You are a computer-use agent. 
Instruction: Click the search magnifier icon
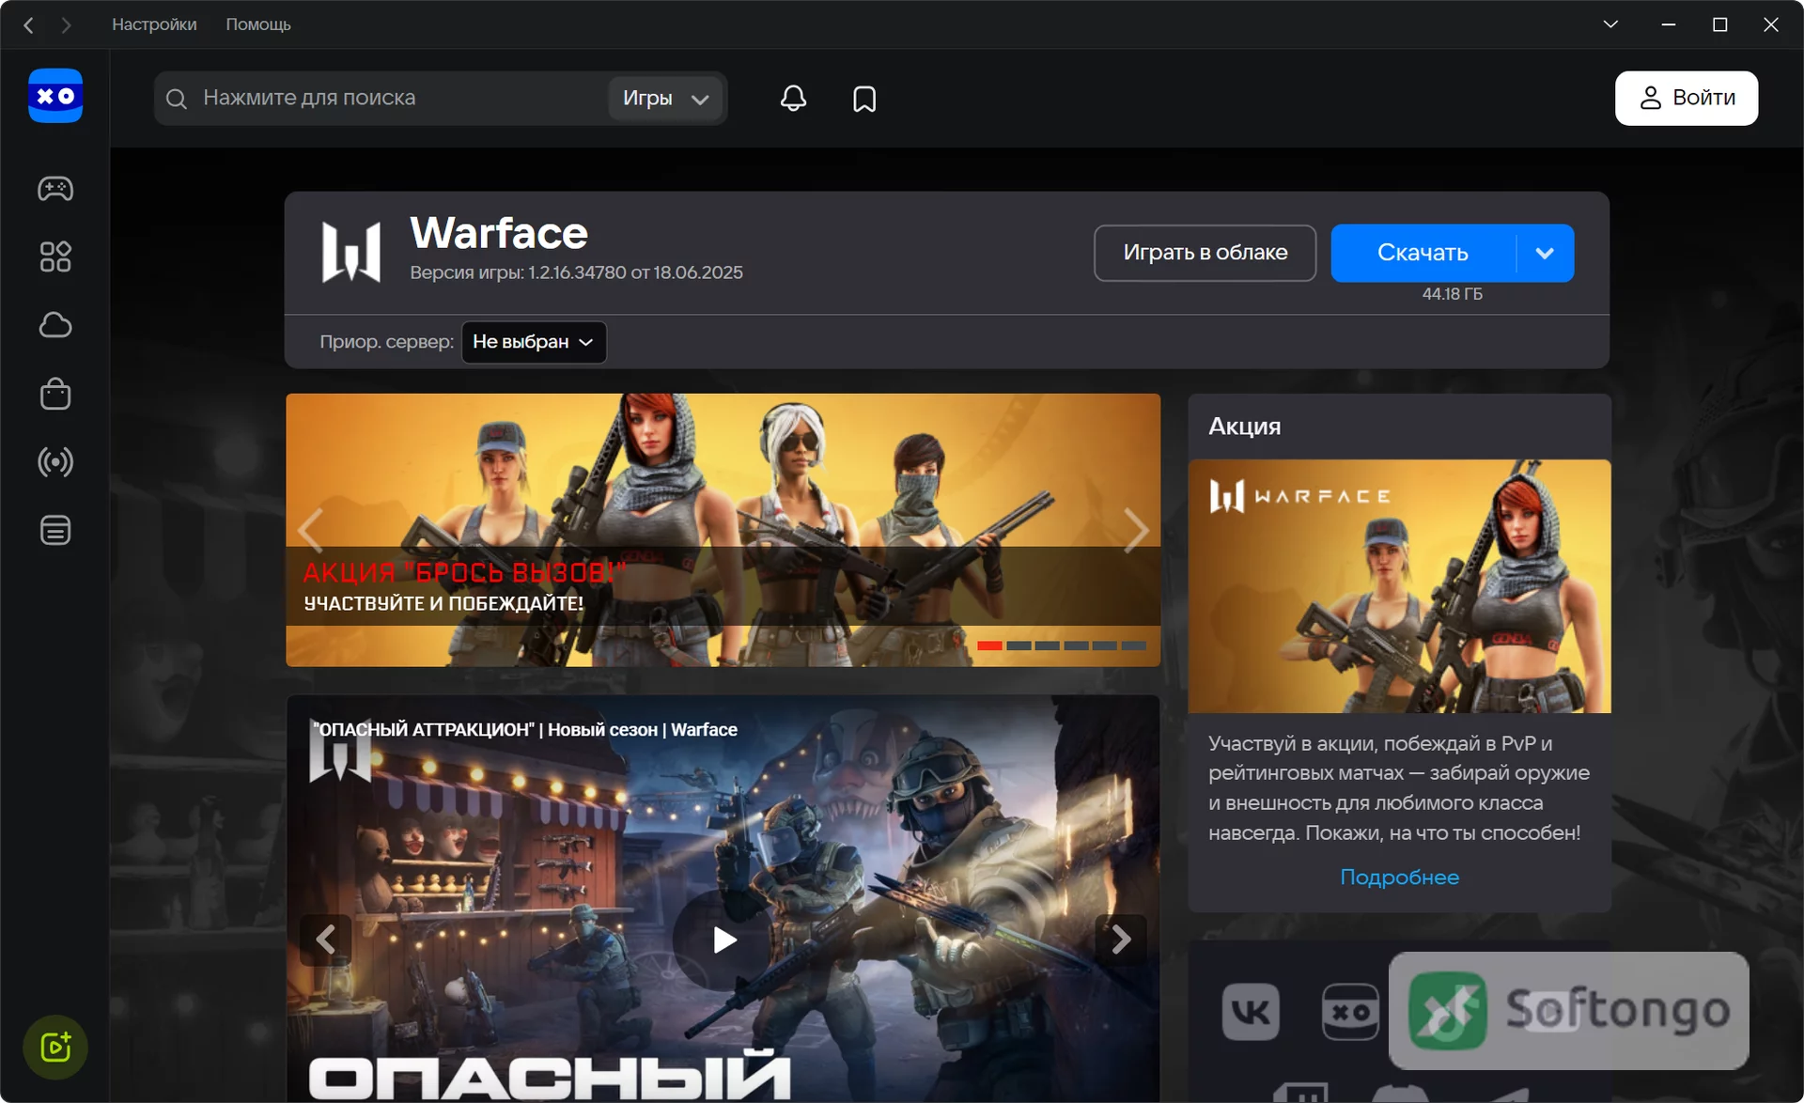coord(177,99)
